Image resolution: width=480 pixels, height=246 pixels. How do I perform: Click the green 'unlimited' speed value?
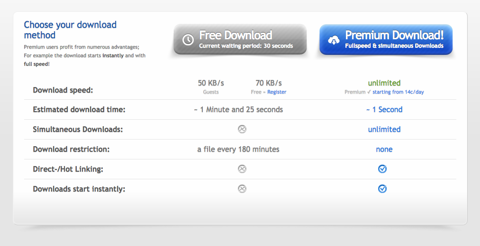pos(384,83)
